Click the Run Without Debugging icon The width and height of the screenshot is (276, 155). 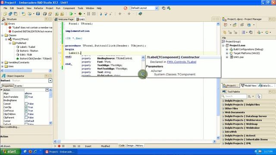tap(80, 14)
